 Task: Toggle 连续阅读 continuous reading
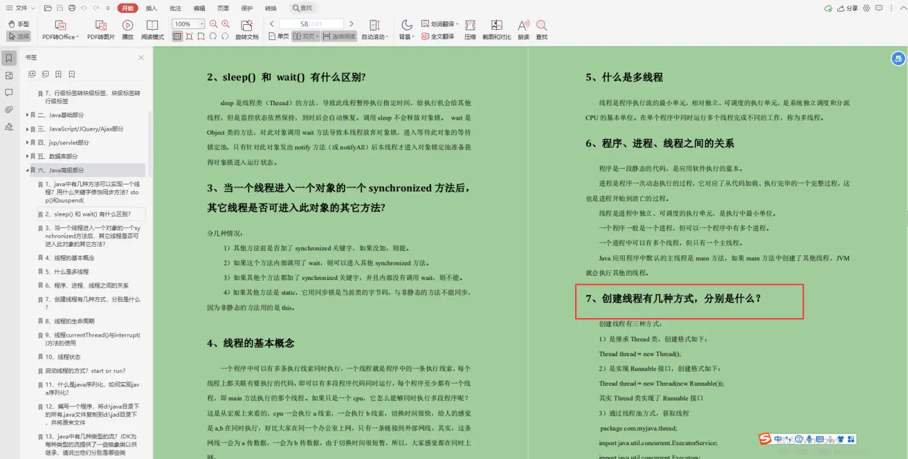pos(339,36)
